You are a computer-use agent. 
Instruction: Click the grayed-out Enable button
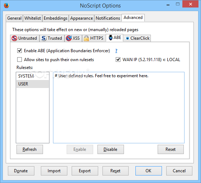(80, 149)
